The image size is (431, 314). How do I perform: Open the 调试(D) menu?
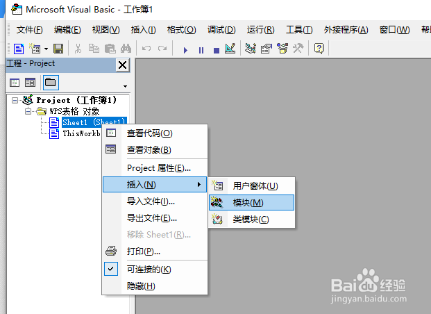coord(221,29)
